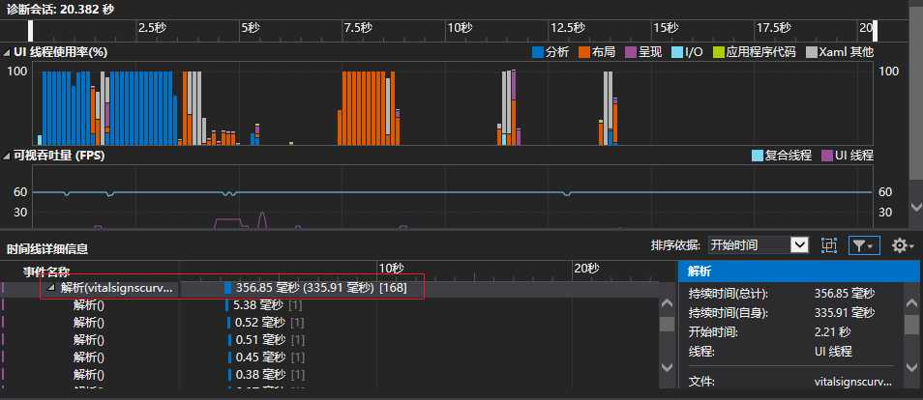Click the 分析 blue legend swatch
Viewport: 923px width, 400px height.
537,52
